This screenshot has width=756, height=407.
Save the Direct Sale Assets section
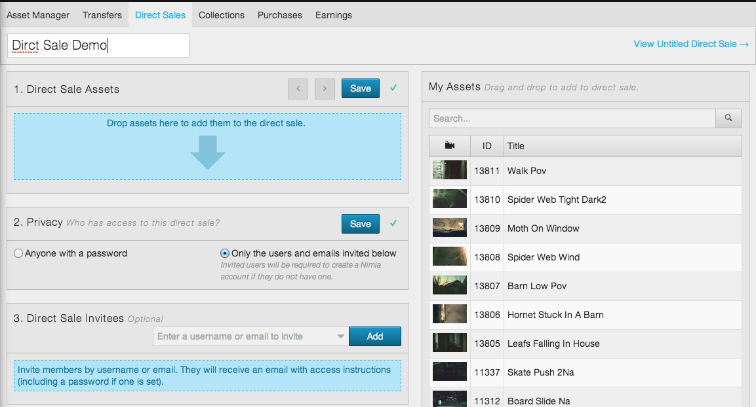(x=360, y=88)
